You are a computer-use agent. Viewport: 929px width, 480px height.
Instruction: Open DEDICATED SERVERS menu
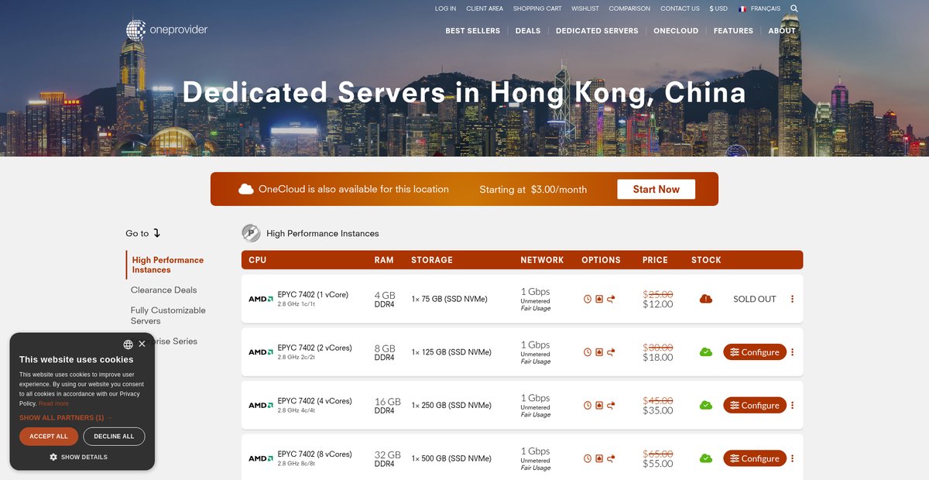(x=597, y=31)
